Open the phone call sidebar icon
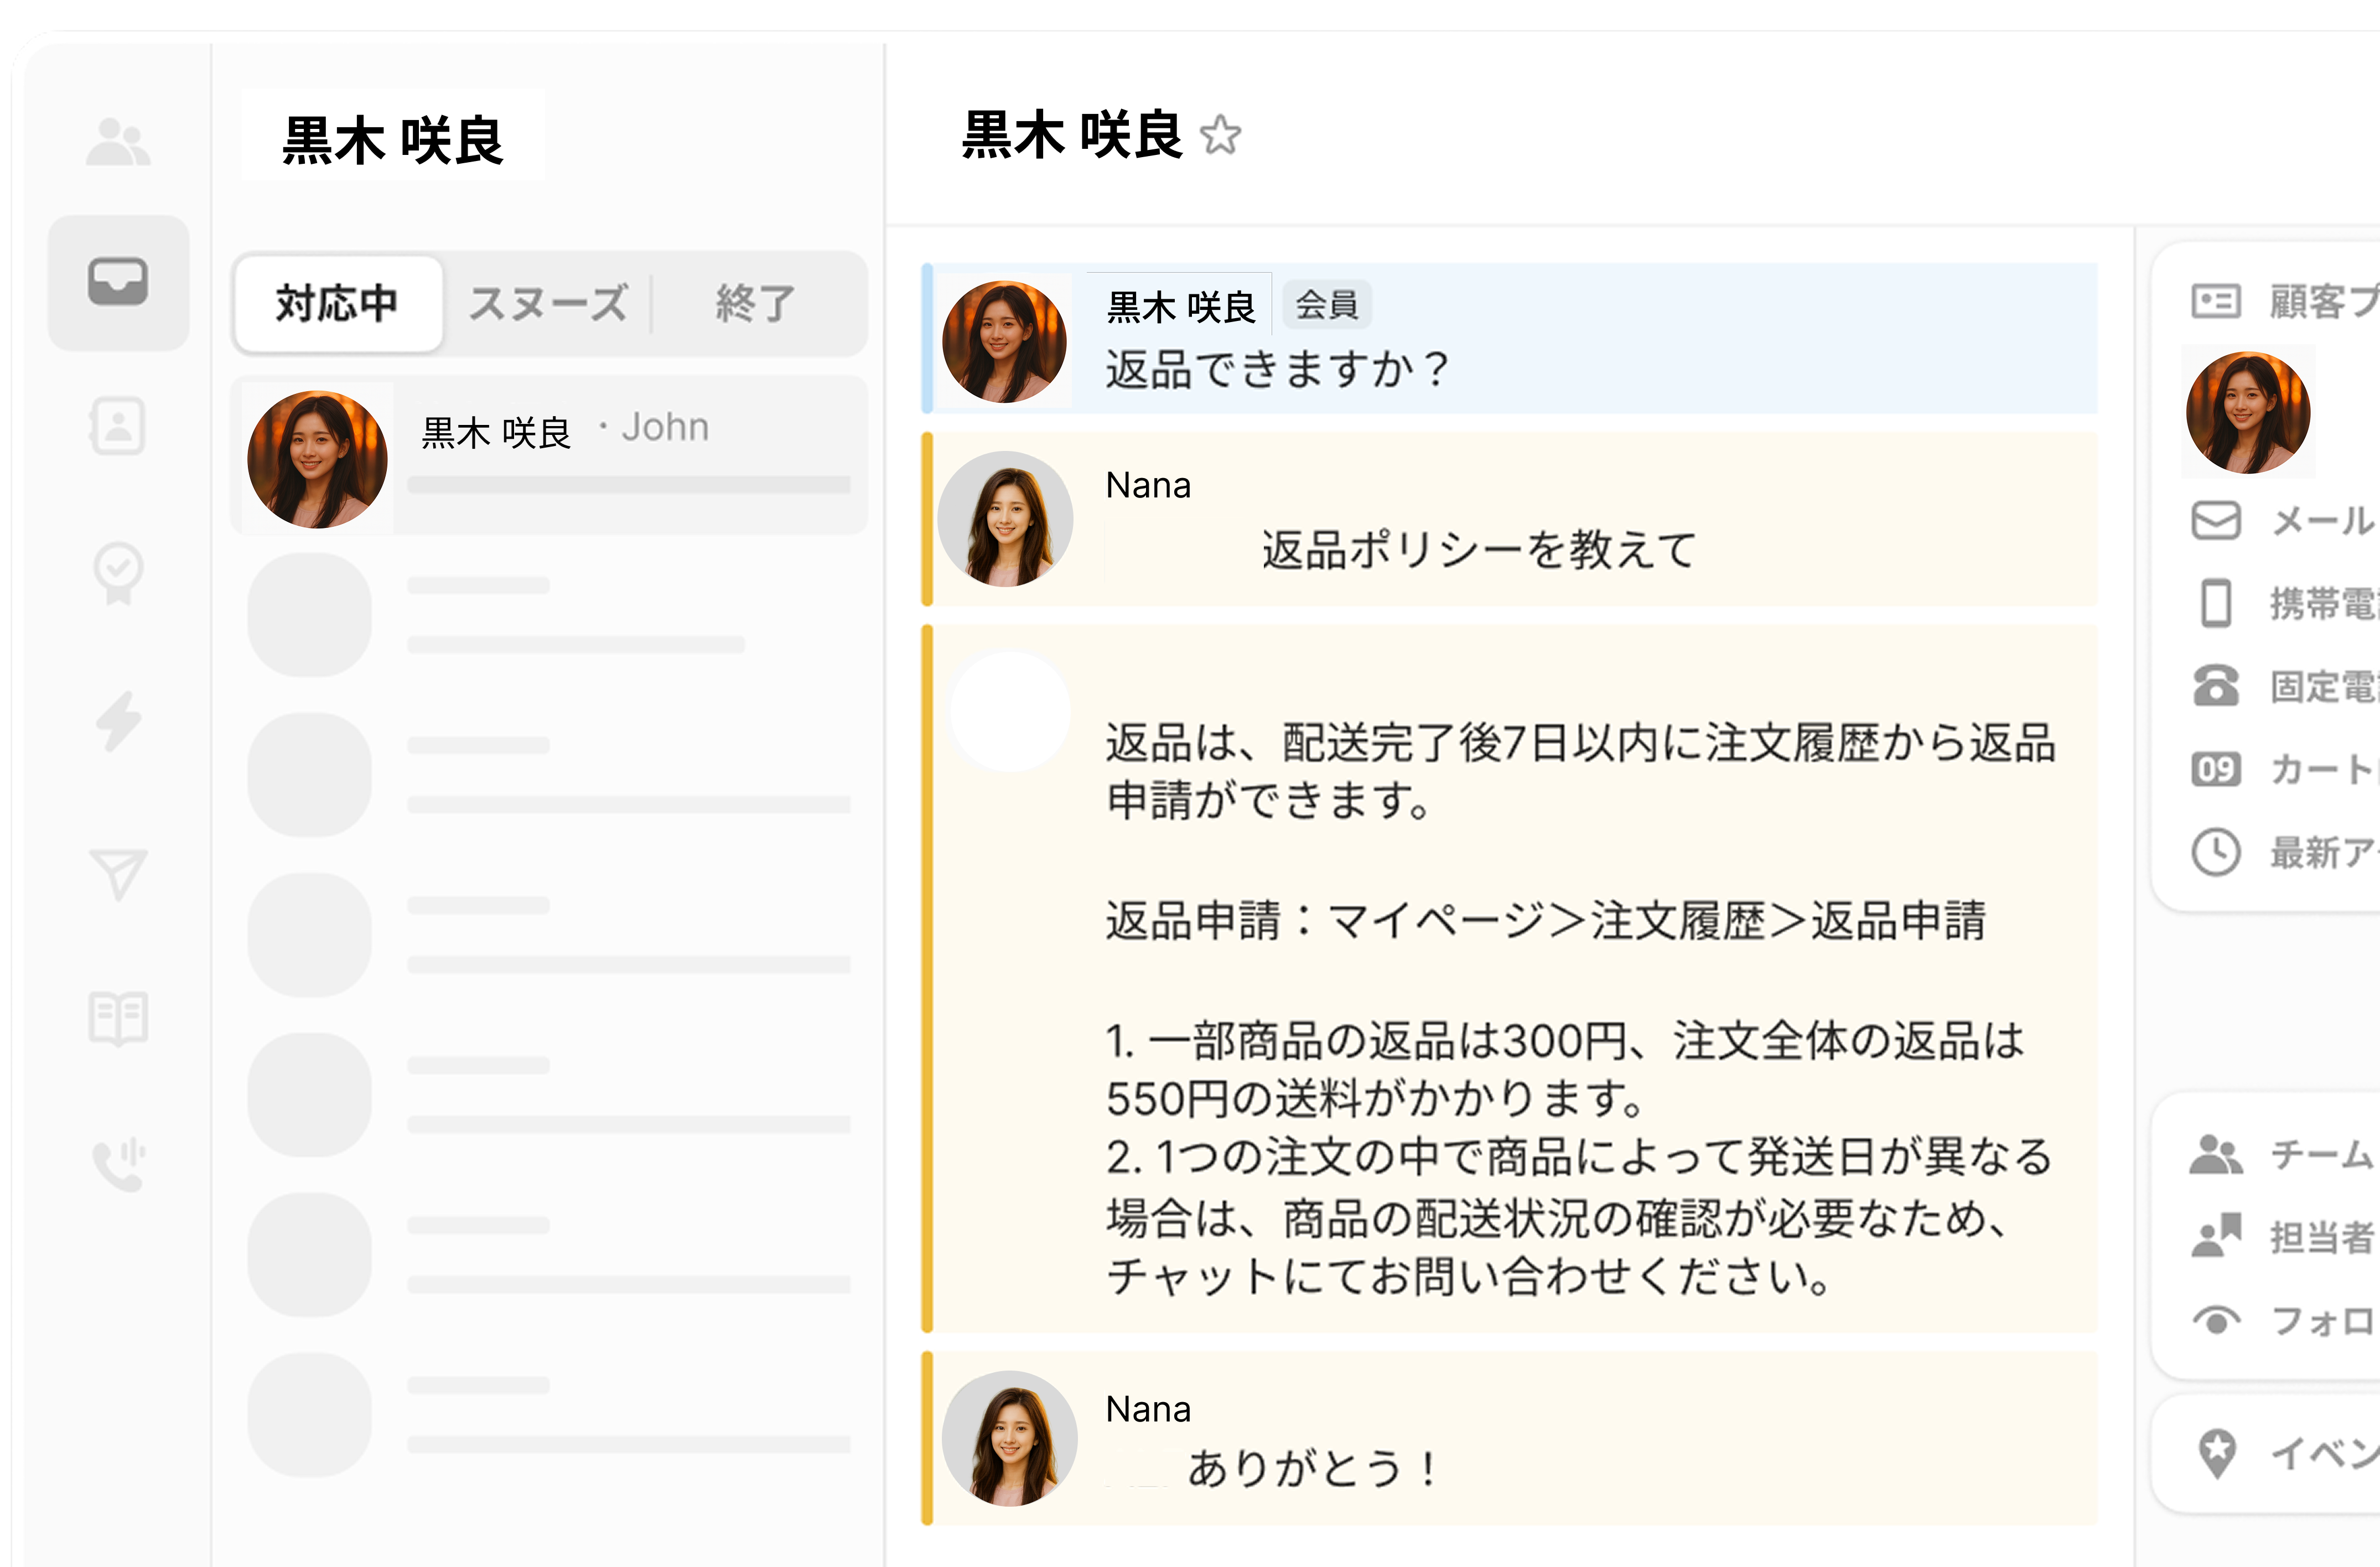2380x1567 pixels. [x=118, y=1165]
